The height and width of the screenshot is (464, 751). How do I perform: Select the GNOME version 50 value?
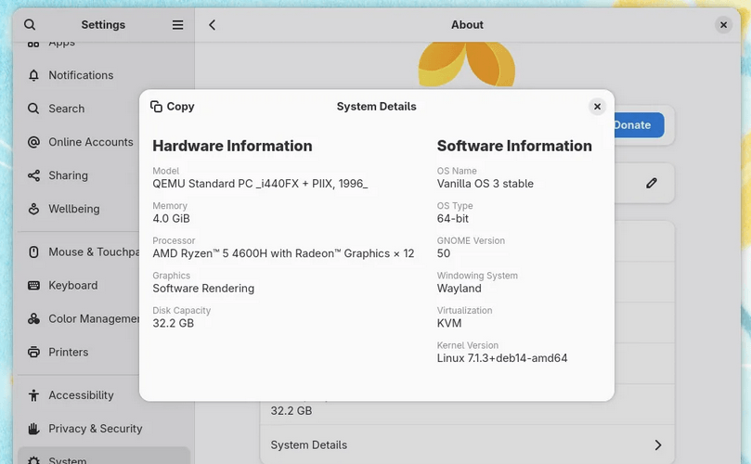click(x=443, y=253)
